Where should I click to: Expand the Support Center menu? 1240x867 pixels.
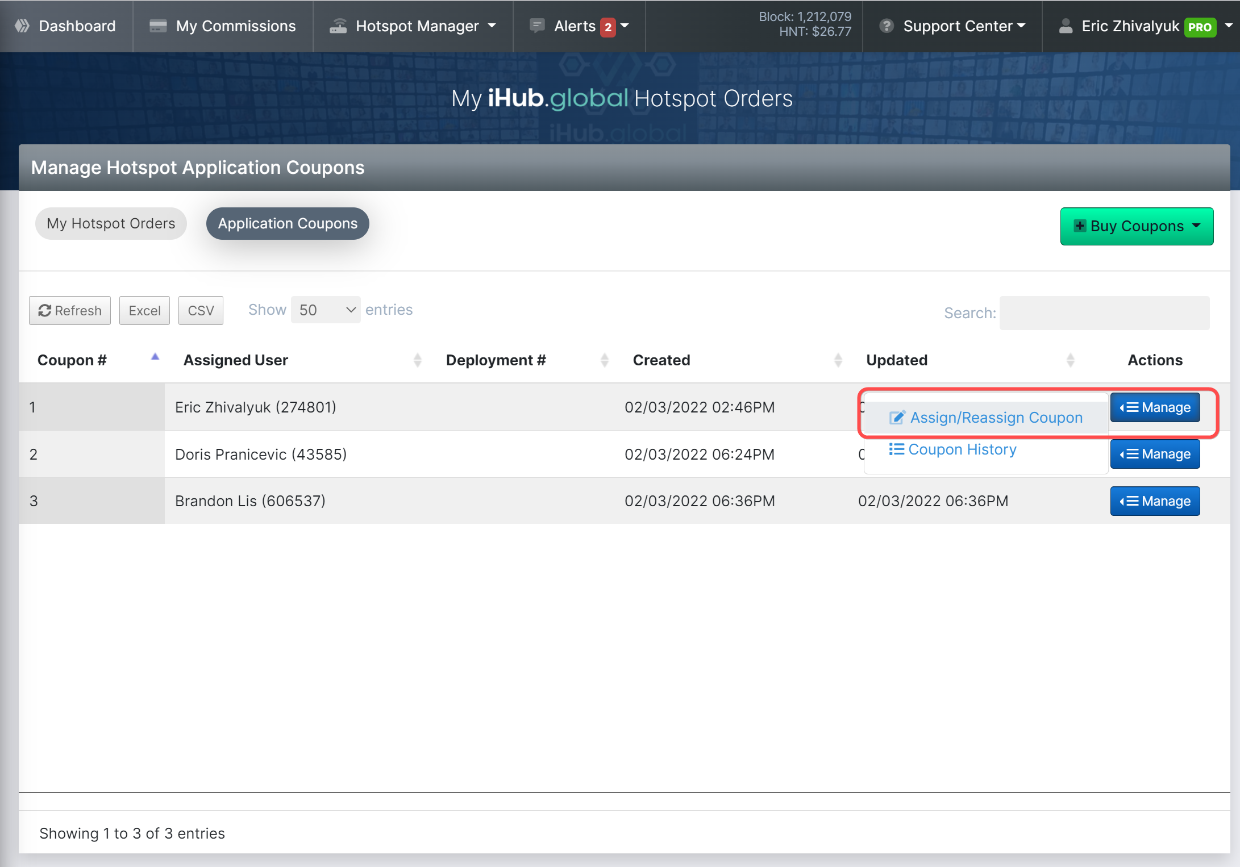click(952, 26)
